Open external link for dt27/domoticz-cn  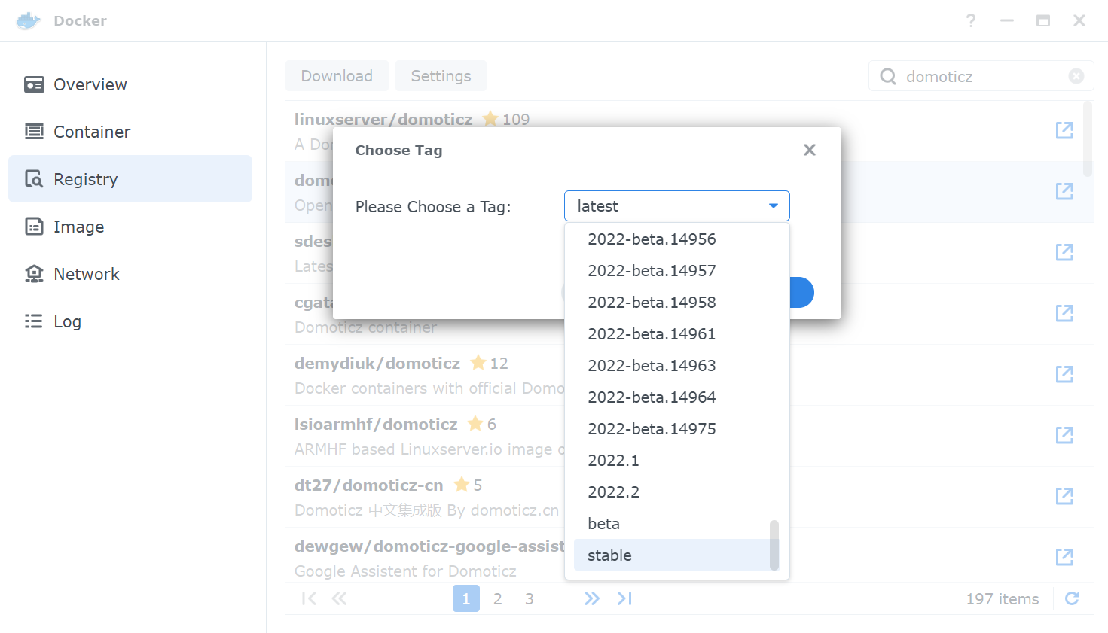click(1064, 496)
